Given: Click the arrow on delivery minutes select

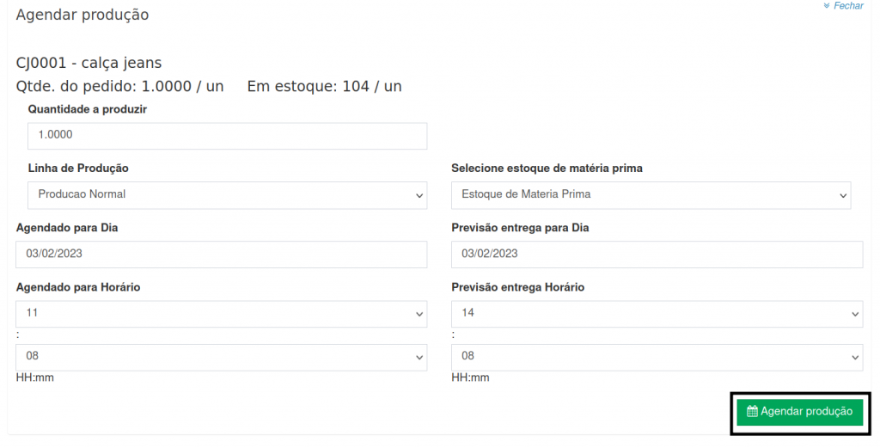Looking at the screenshot, I should coord(855,357).
